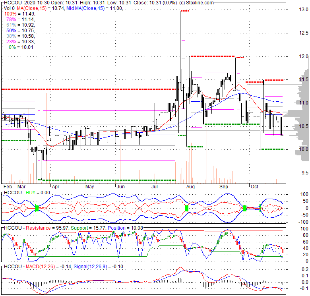310x296 pixels.
Task: Click the '100% = 11.49' Fibonacci level
Action: (19, 14)
